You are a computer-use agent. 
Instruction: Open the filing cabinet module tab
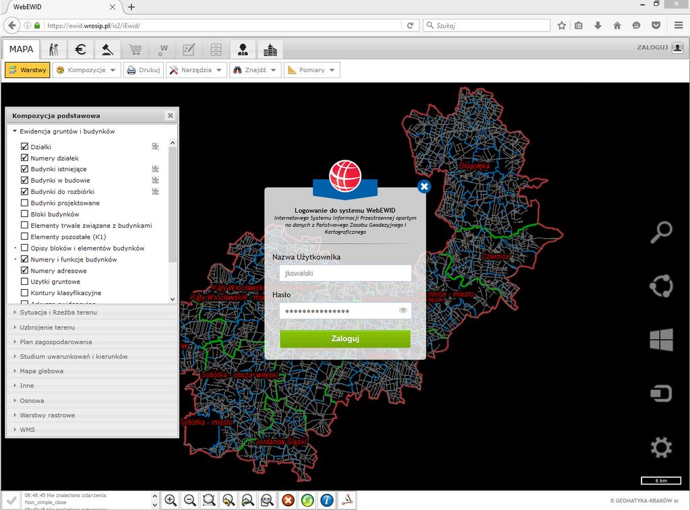(x=216, y=49)
